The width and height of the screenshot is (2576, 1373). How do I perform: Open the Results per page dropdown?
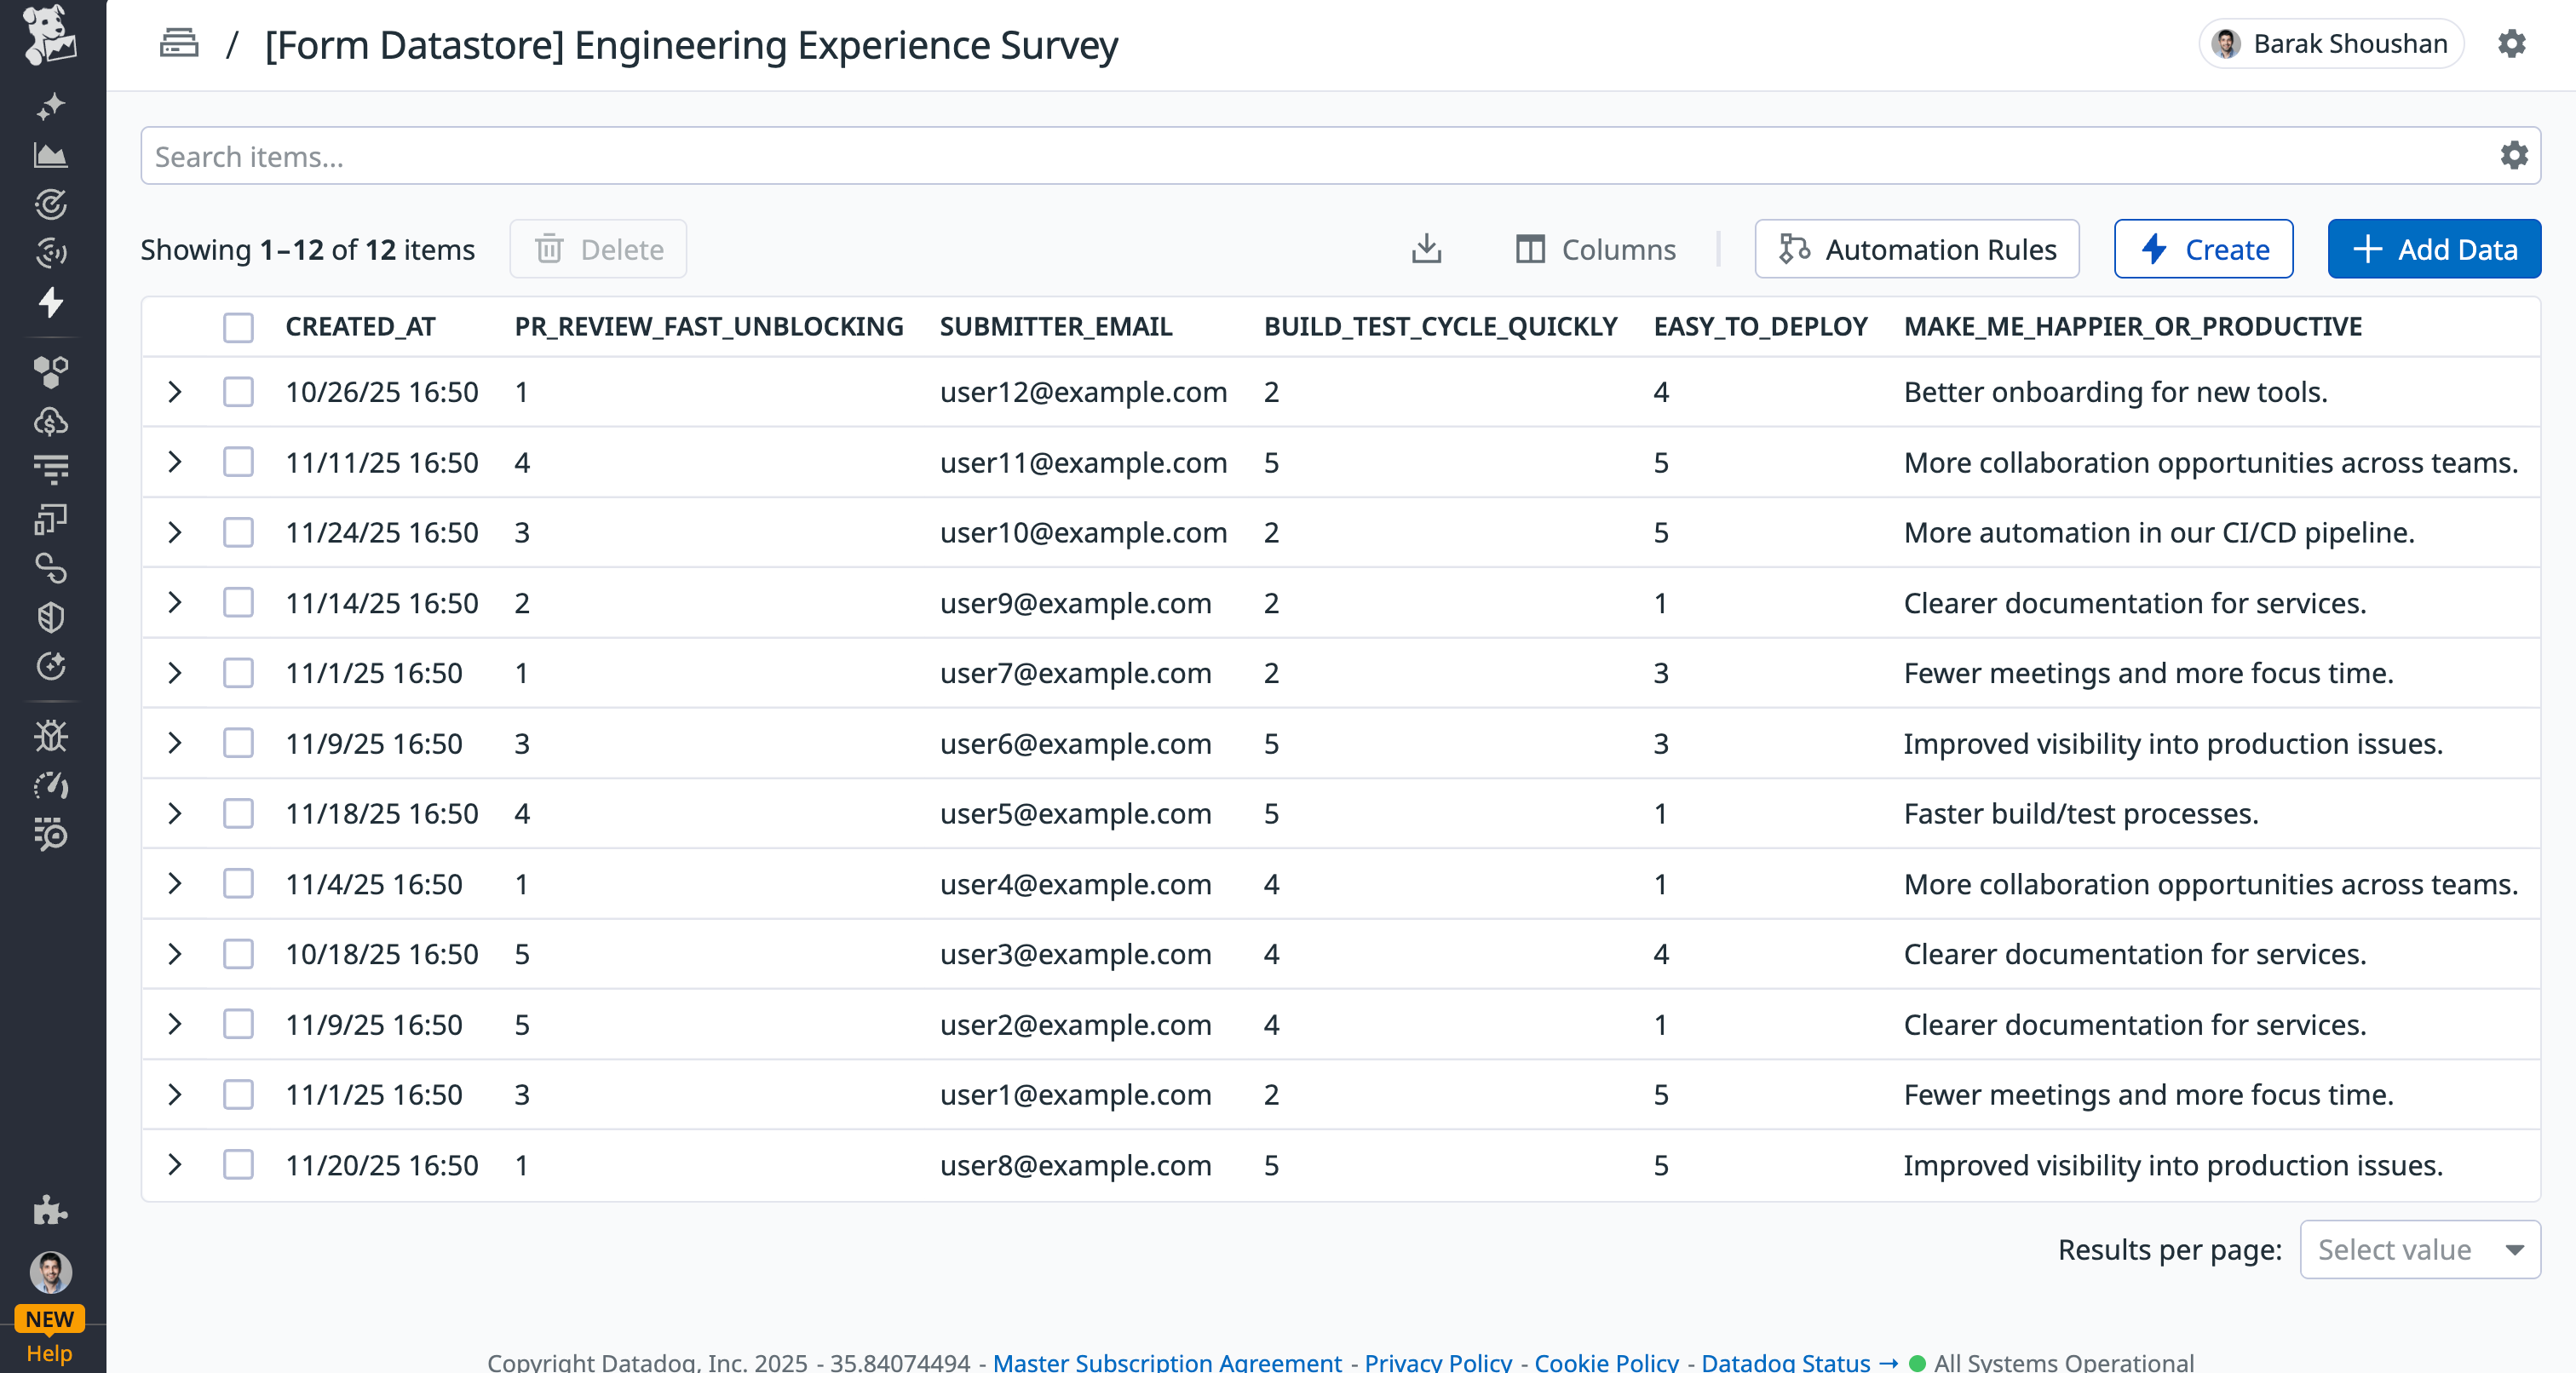(x=2420, y=1249)
